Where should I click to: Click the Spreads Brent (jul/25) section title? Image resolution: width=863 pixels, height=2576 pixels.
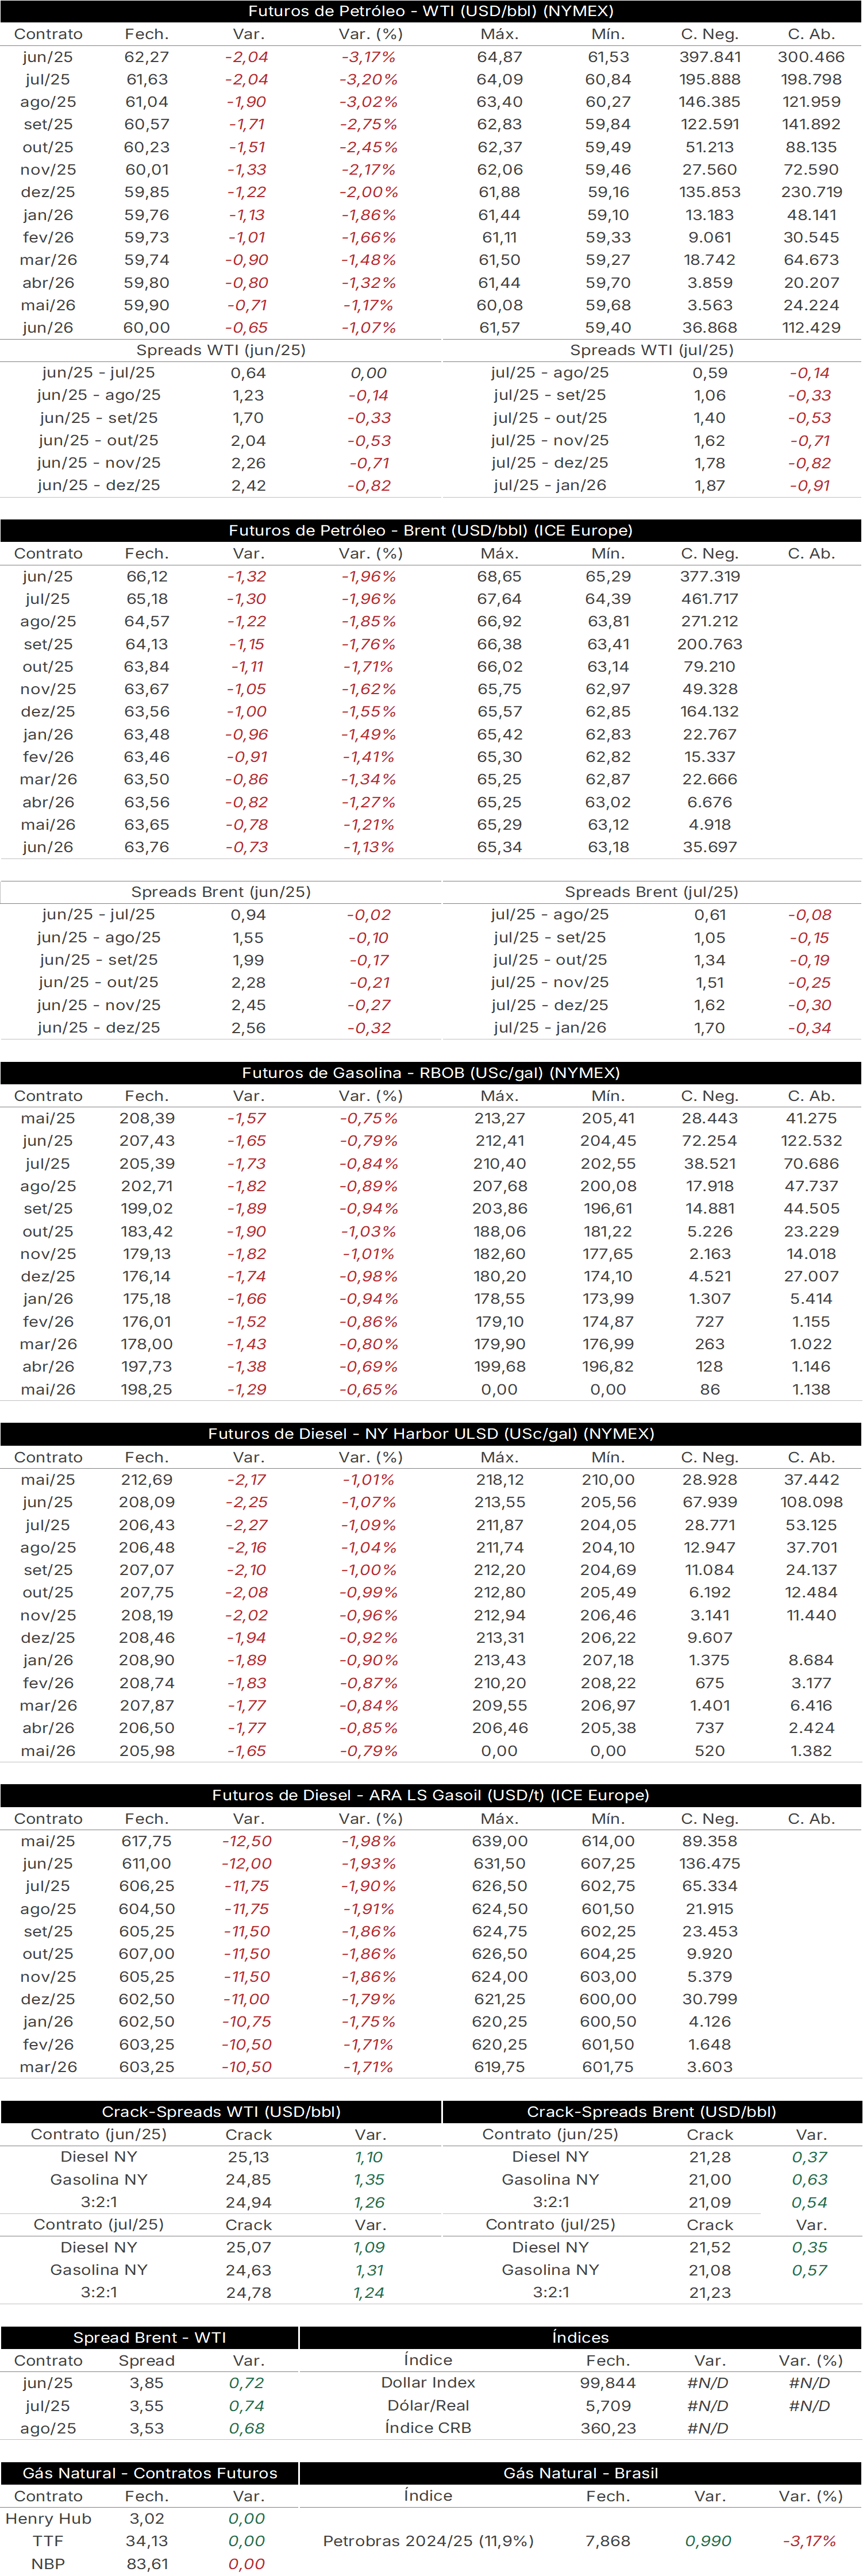pyautogui.click(x=651, y=892)
